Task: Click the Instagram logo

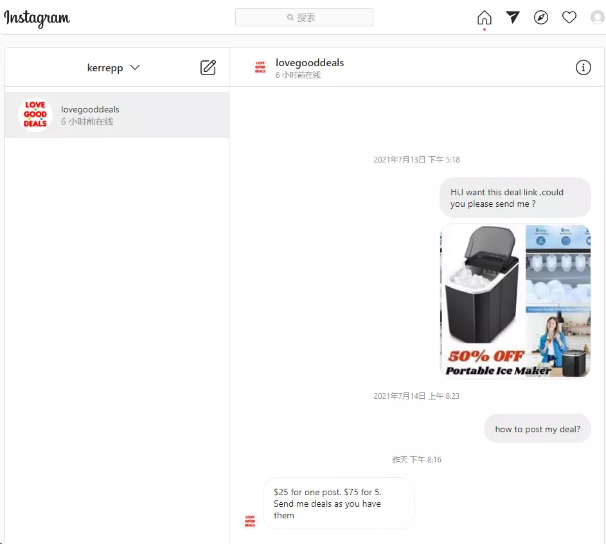Action: click(37, 18)
